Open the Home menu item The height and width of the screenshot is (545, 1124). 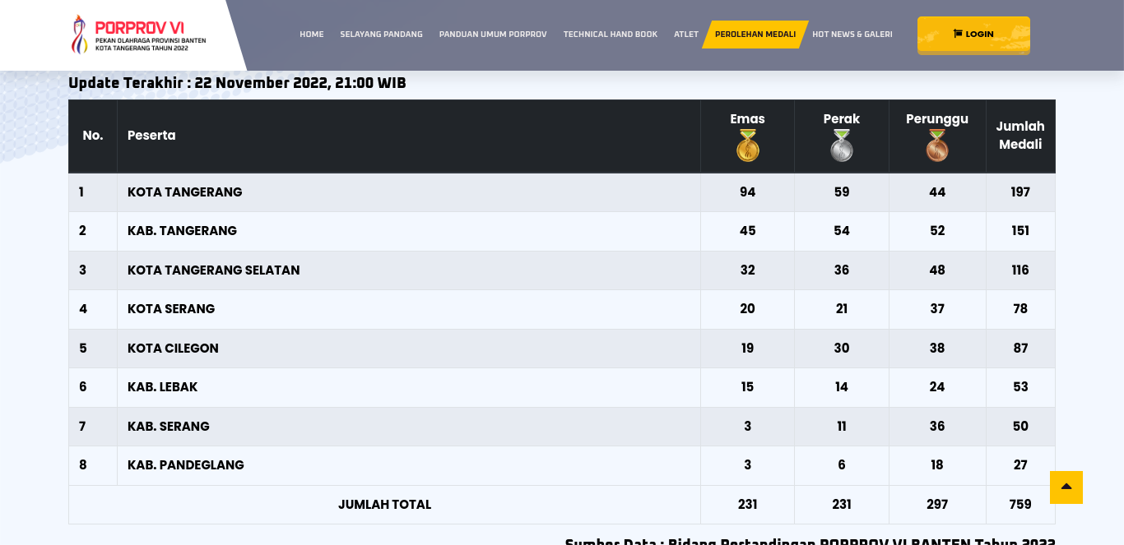(311, 35)
